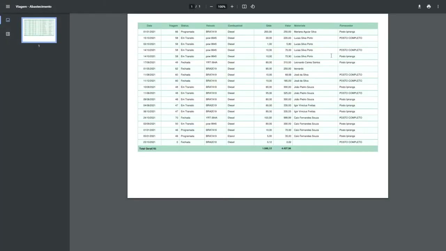Click the Valor column header
Viewport: 446px width, 251px height.
288,25
